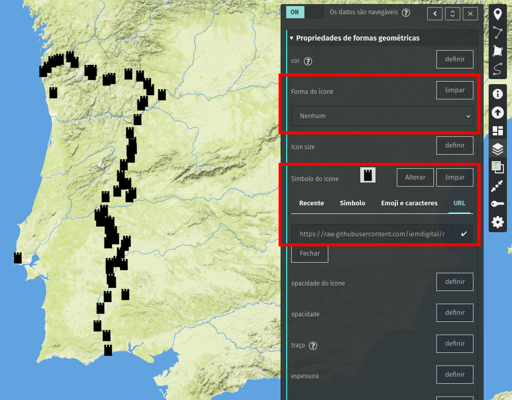
Task: Open the dashboard templates panel
Action: click(x=498, y=131)
